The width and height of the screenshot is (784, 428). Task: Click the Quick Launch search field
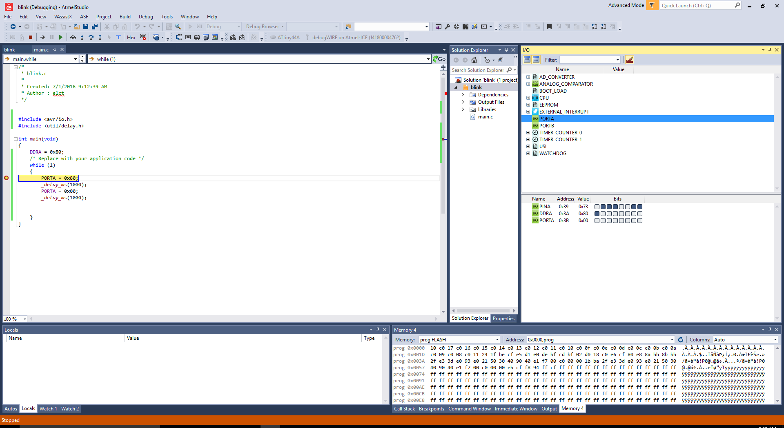click(697, 5)
